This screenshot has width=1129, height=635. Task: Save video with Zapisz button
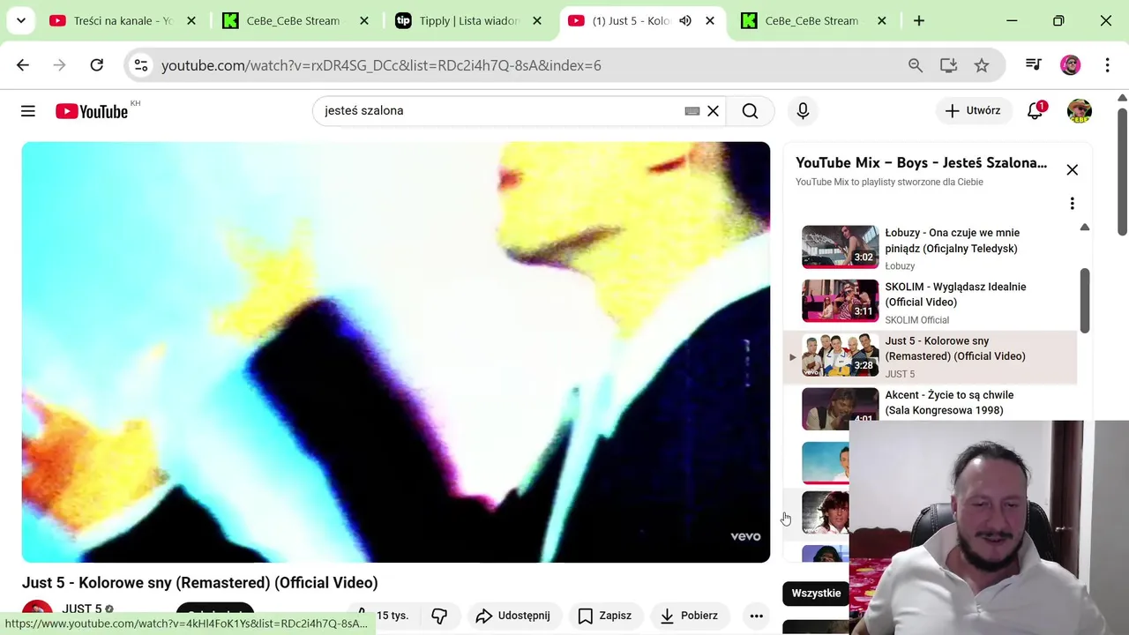coord(605,616)
